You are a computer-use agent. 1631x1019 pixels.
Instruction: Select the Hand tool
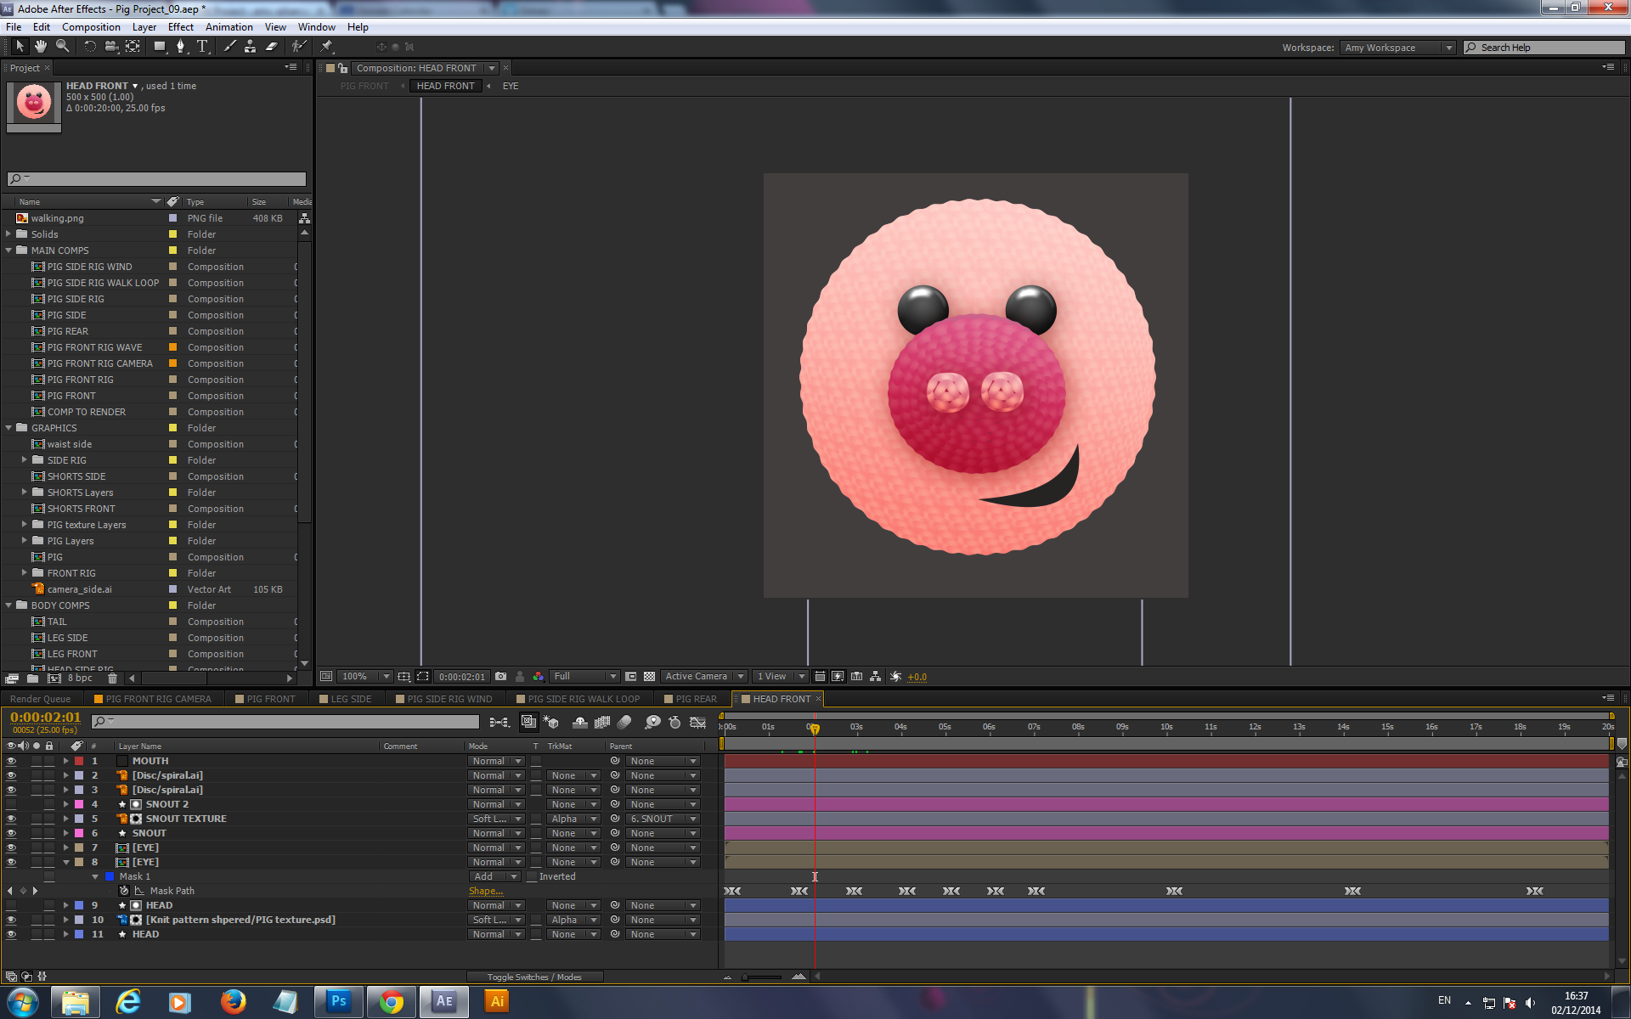tap(40, 47)
